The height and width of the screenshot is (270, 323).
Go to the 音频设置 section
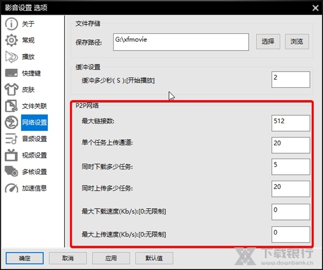pyautogui.click(x=34, y=139)
